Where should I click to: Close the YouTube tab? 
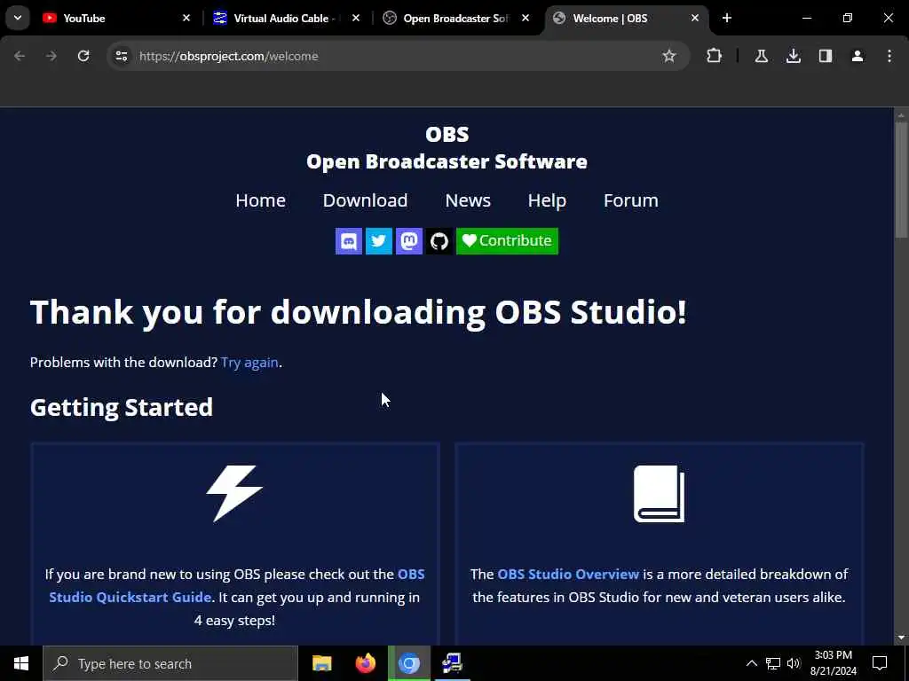pyautogui.click(x=186, y=18)
